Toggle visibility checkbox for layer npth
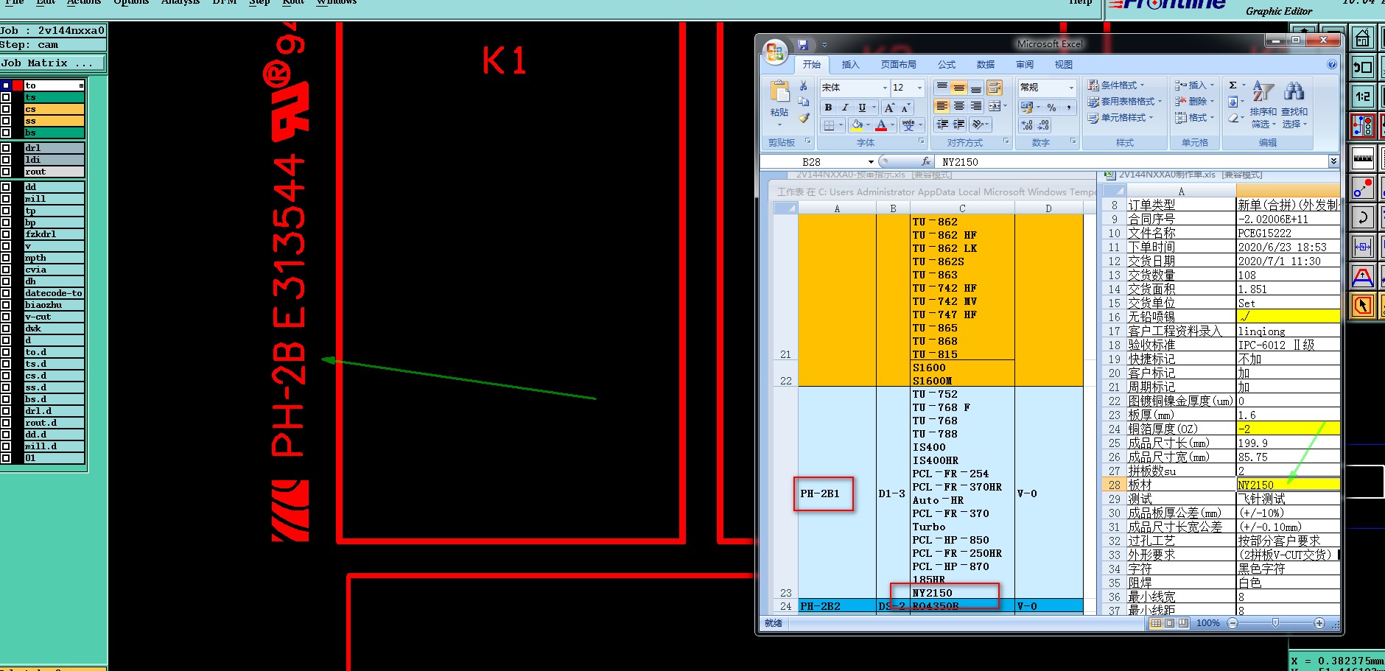This screenshot has width=1385, height=671. pos(6,258)
